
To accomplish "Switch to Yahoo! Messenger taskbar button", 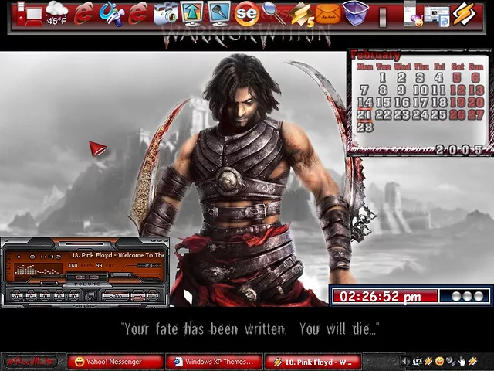I will [x=115, y=362].
